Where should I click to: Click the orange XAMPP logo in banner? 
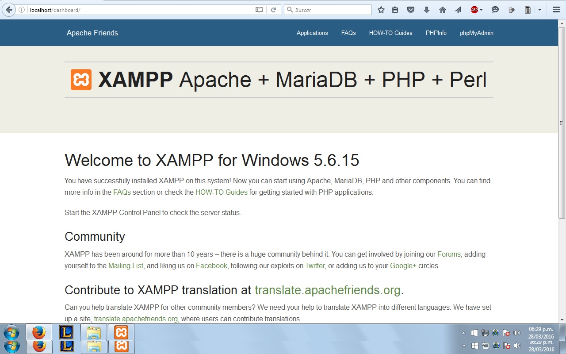pos(81,80)
